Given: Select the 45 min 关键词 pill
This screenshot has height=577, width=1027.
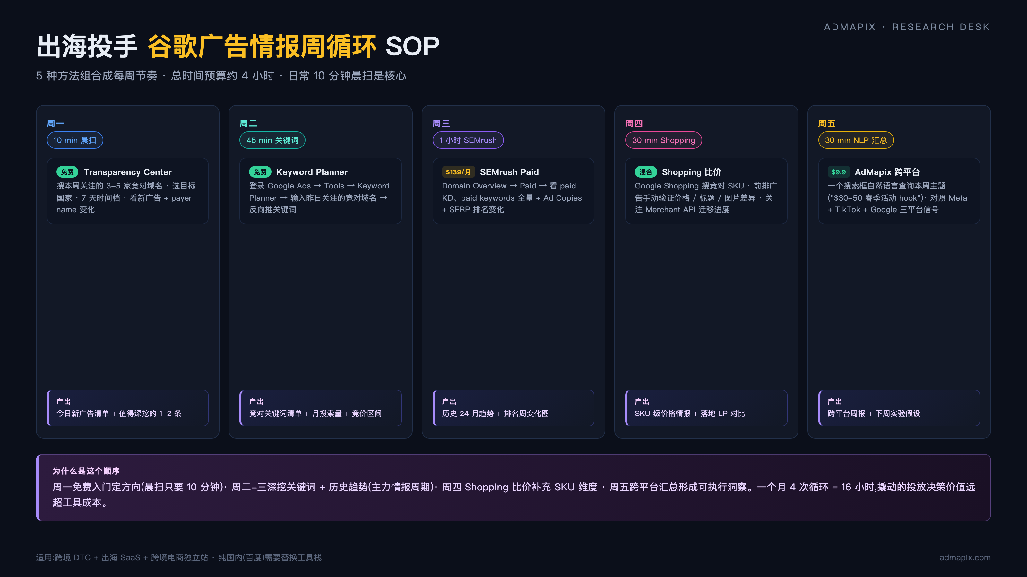Looking at the screenshot, I should [272, 140].
